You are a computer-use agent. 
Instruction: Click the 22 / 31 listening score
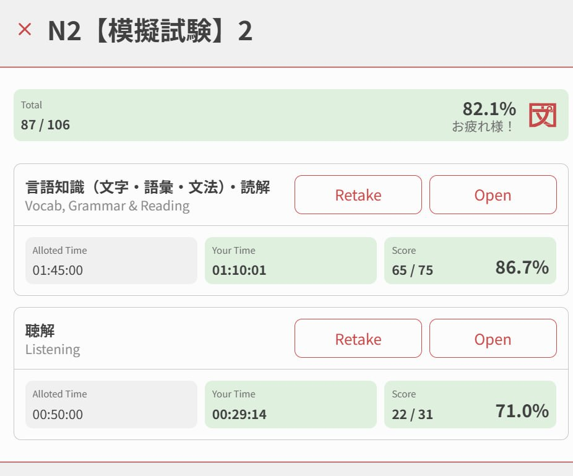click(x=412, y=414)
